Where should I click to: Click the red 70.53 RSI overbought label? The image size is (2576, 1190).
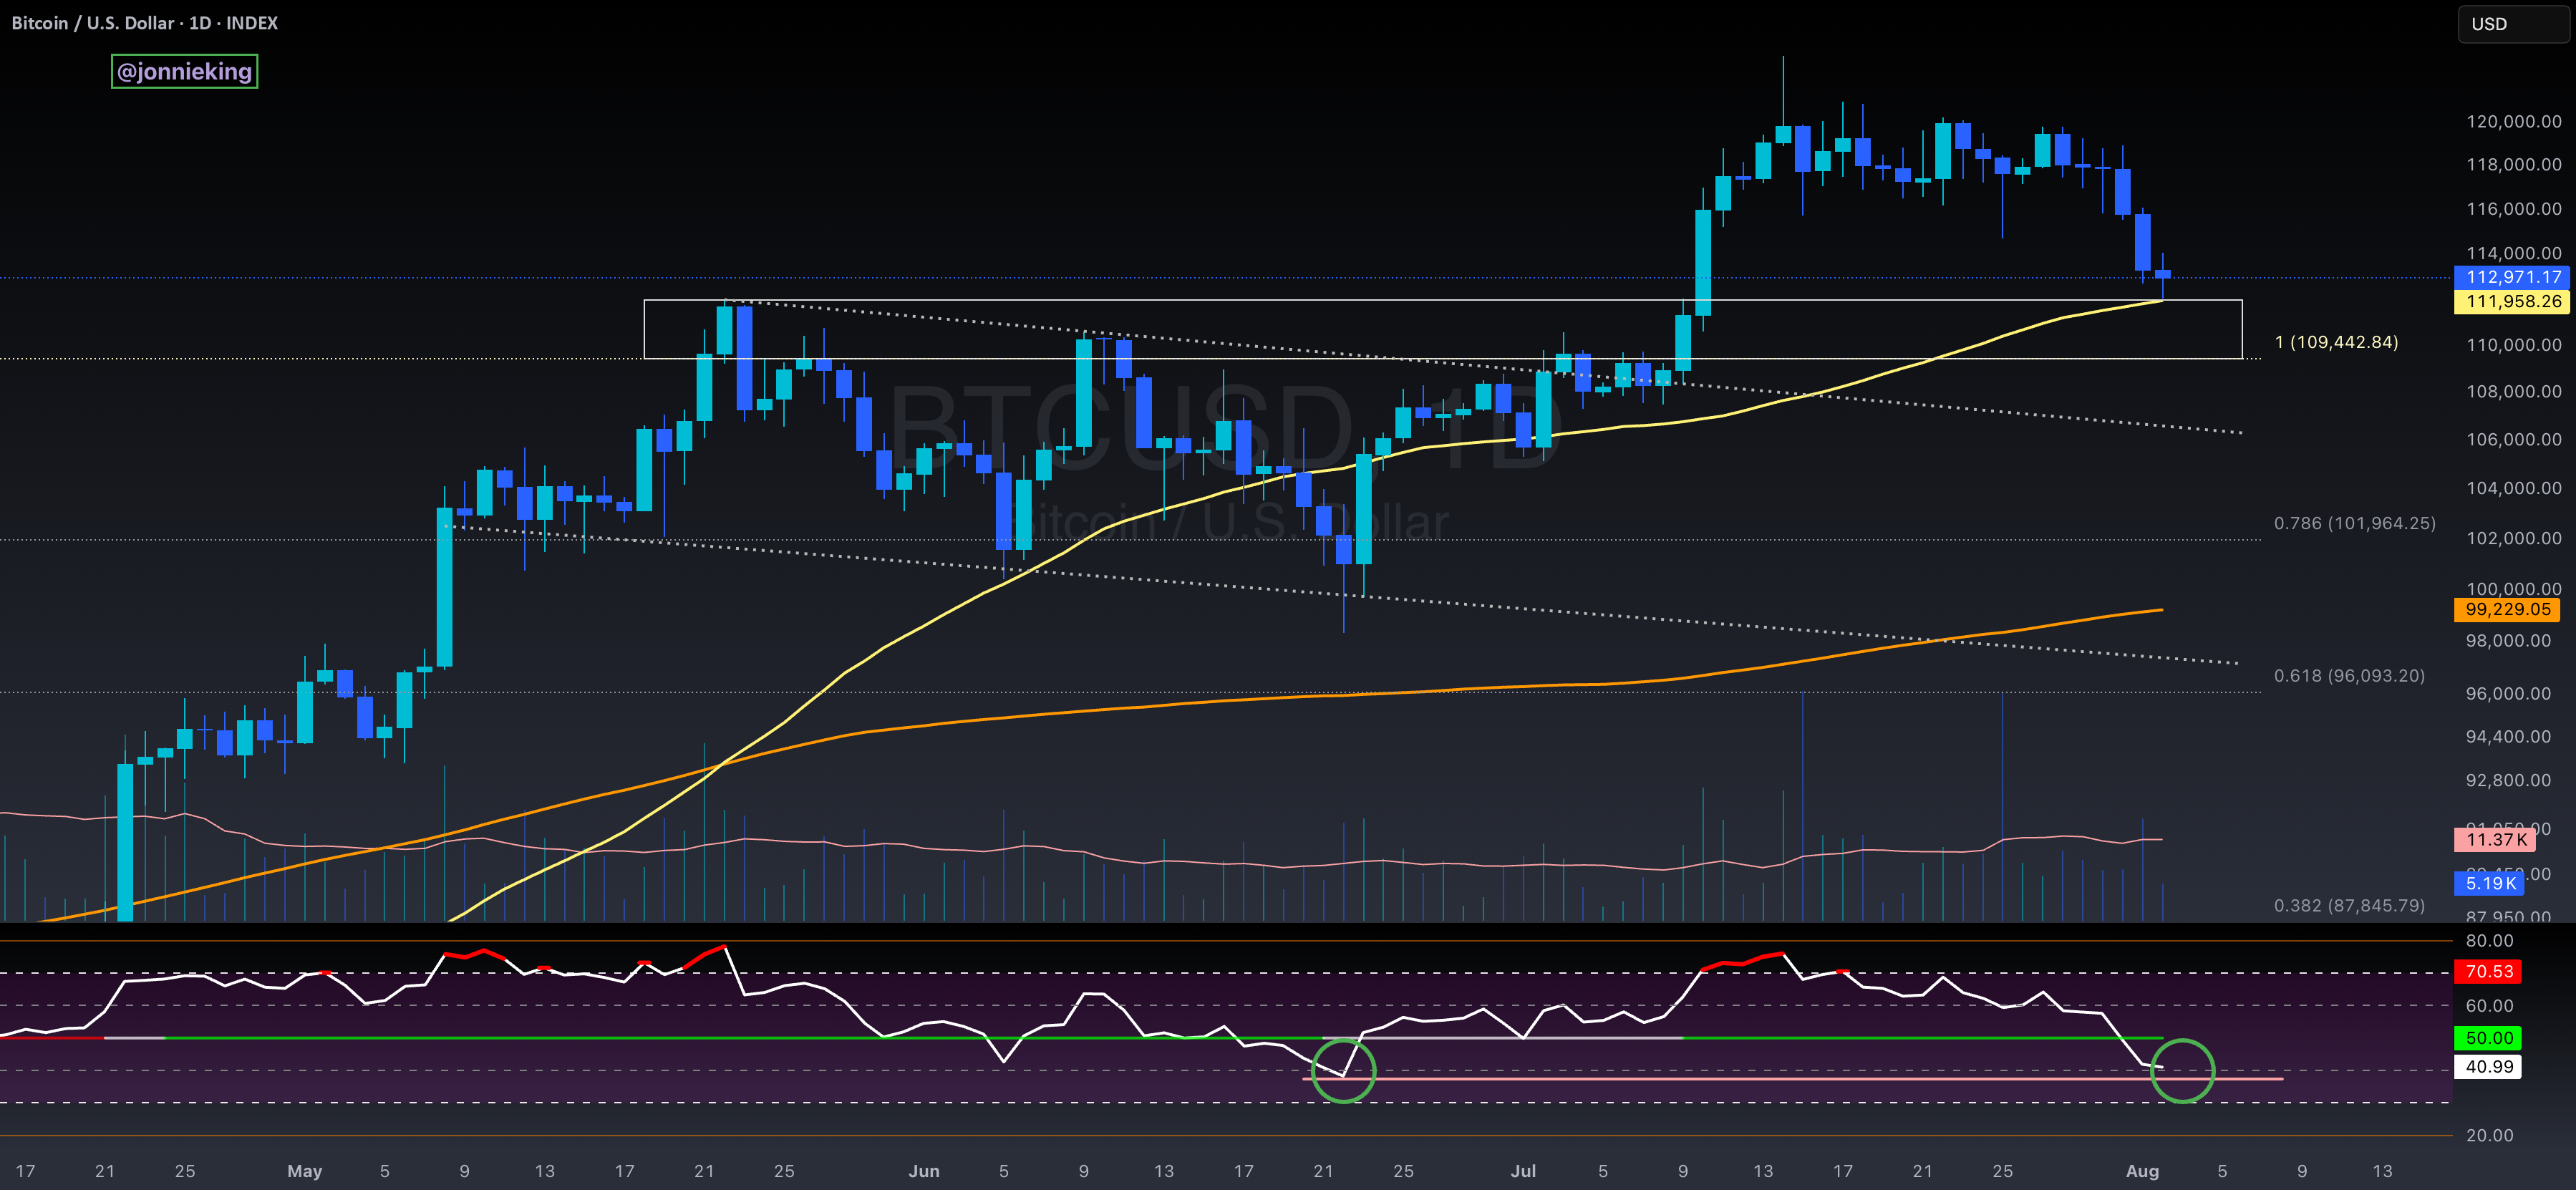coord(2488,971)
